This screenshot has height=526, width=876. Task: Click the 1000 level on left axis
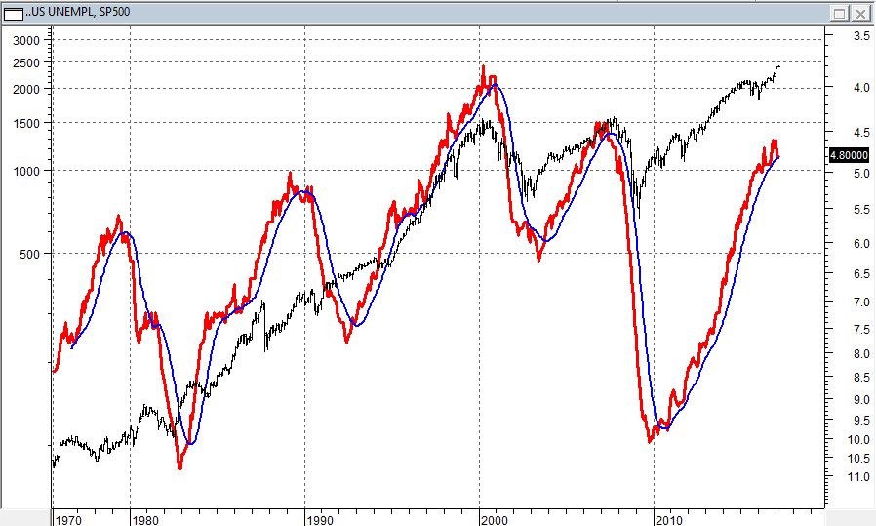(x=26, y=172)
